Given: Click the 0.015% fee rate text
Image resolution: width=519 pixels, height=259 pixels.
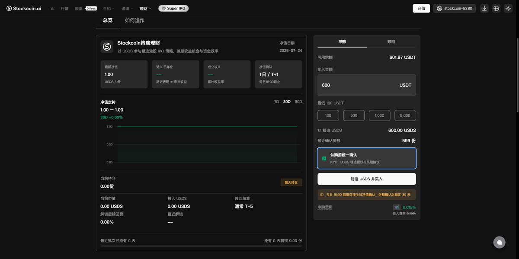Looking at the screenshot, I should coord(409,207).
